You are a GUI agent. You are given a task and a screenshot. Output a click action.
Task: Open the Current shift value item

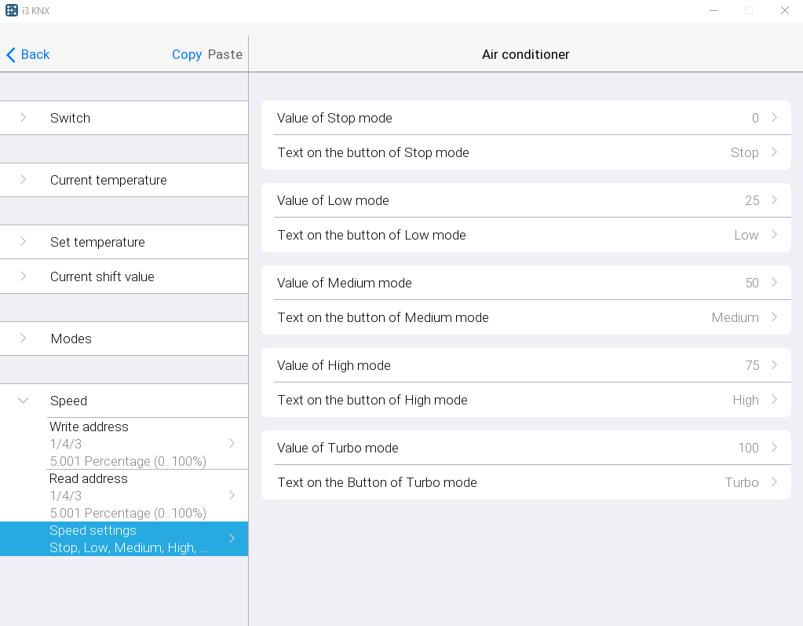102,276
